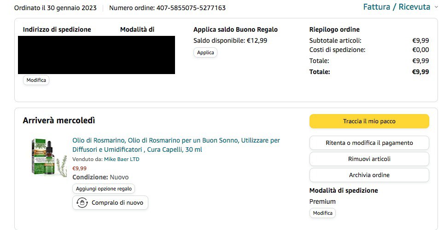This screenshot has height=230, width=444.
Task: Click the order number 407-5855075-5277163
Action: click(191, 8)
